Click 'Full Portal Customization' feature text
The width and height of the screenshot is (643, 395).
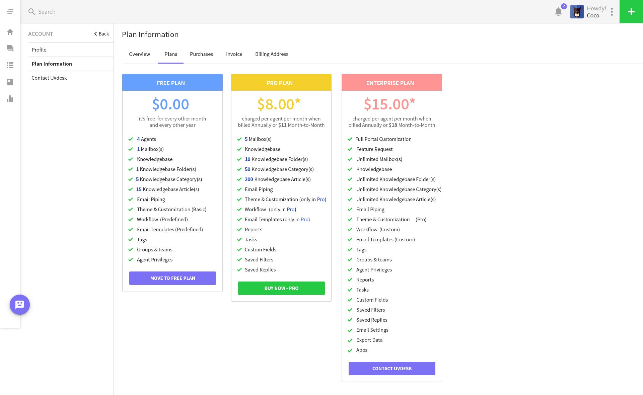(383, 139)
